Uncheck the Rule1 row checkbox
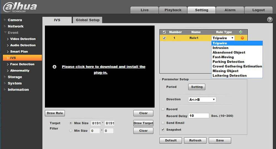This screenshot has height=149, width=276. click(164, 38)
